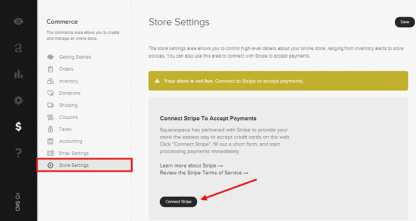The height and width of the screenshot is (221, 416).
Task: Select the Commerce dollar sign icon
Action: (x=18, y=127)
